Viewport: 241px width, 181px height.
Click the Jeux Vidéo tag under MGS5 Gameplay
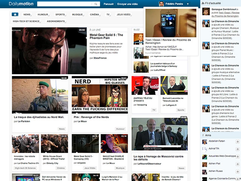90,168
